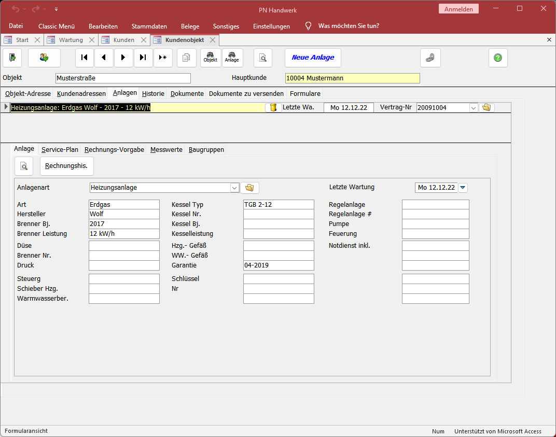Switch to the Historie tab
Image resolution: width=556 pixels, height=437 pixels.
pyautogui.click(x=153, y=94)
